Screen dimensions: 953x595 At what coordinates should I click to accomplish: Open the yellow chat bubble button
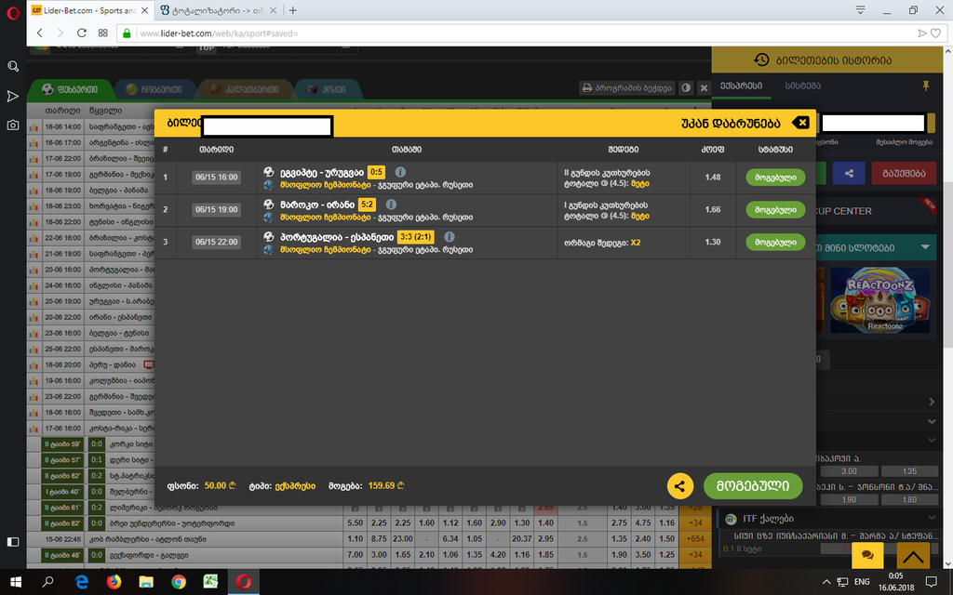(x=868, y=555)
